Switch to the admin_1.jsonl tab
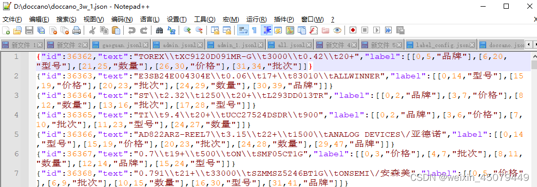The image size is (537, 187). tap(236, 45)
